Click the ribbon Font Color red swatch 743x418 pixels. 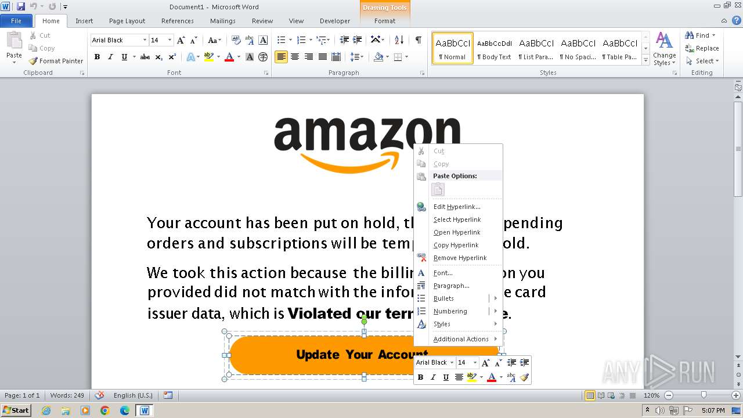(229, 57)
